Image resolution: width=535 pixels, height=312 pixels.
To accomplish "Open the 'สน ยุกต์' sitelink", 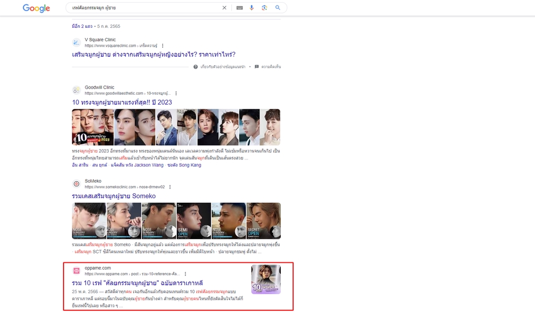I will tap(100, 165).
